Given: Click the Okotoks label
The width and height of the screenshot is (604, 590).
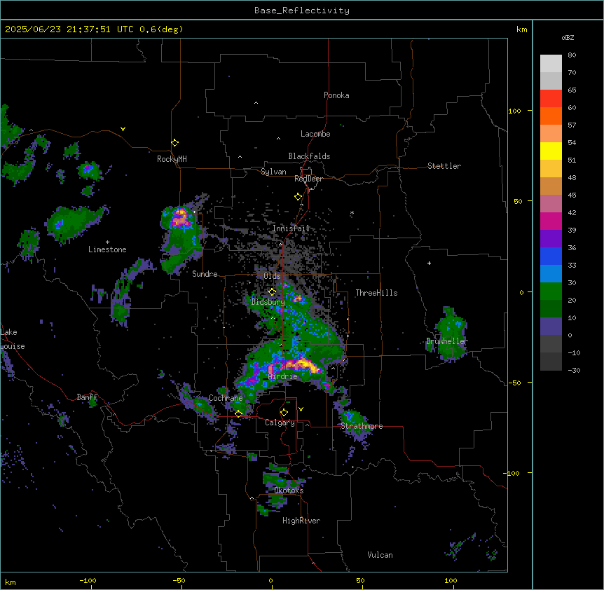Looking at the screenshot, I should coord(289,490).
